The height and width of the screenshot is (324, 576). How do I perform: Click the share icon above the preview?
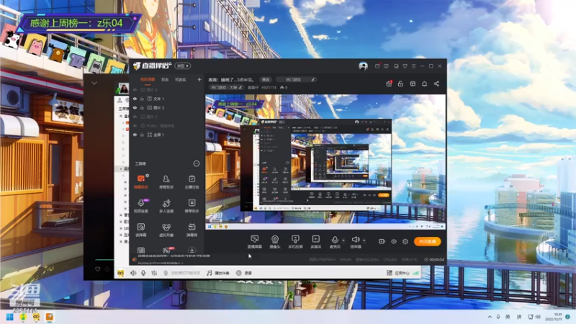pyautogui.click(x=436, y=84)
